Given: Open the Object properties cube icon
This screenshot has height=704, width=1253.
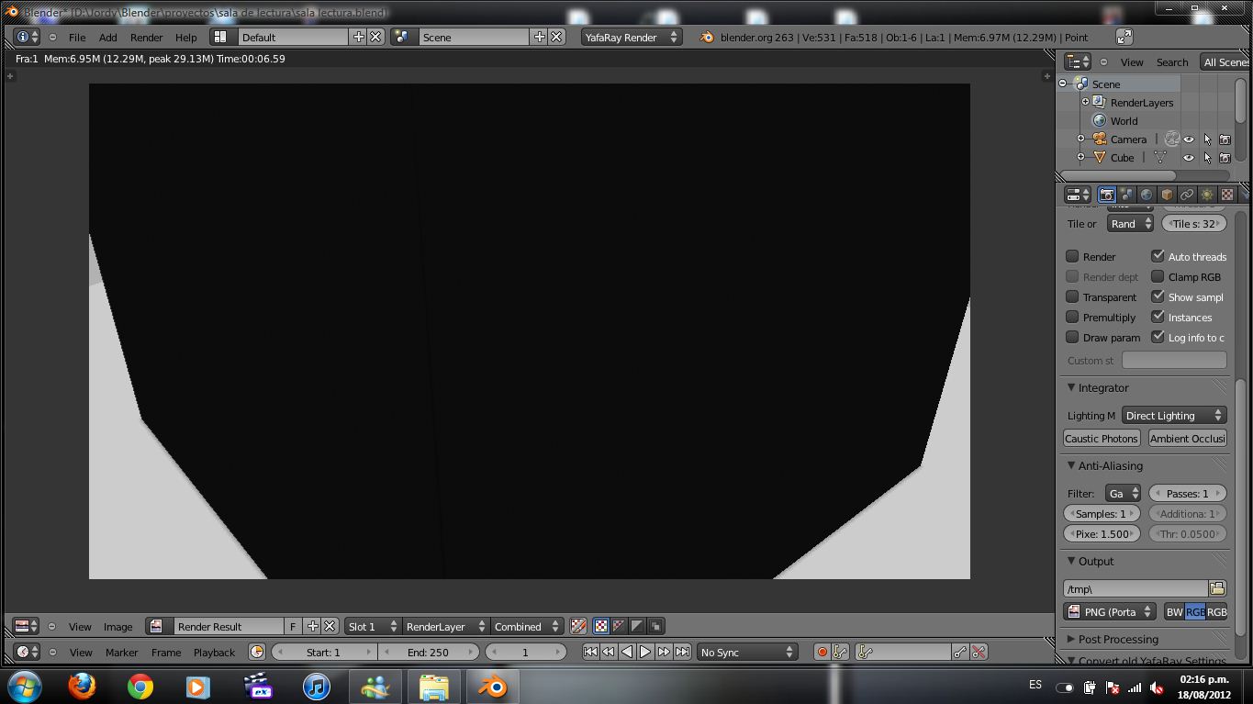Looking at the screenshot, I should 1167,195.
